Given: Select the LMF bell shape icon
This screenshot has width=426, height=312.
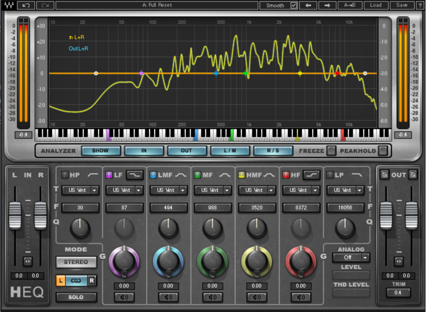Looking at the screenshot, I should click(181, 175).
